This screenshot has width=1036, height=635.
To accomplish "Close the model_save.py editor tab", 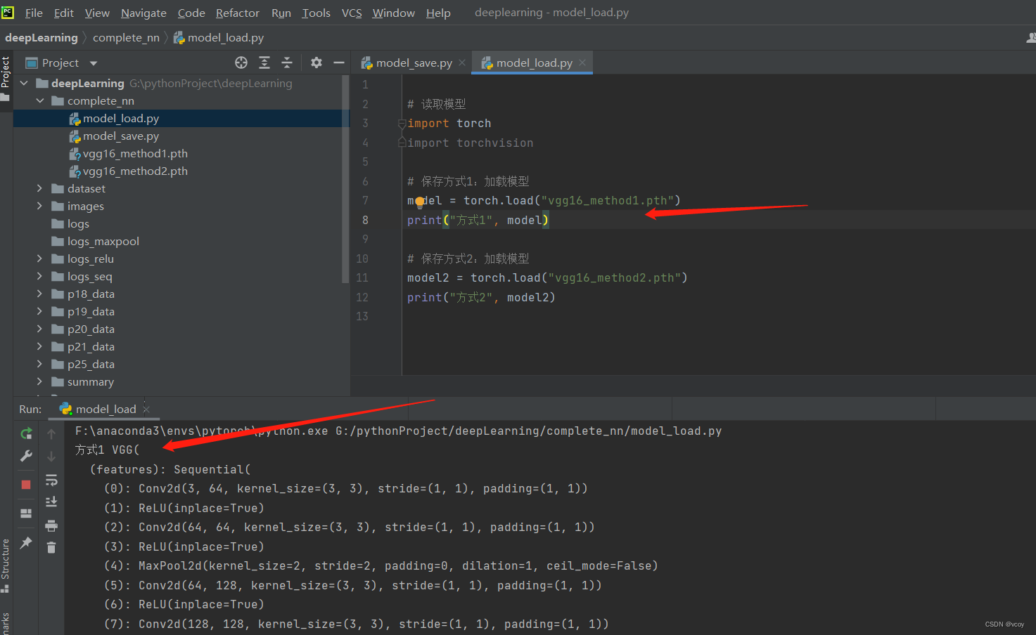I will click(x=462, y=63).
